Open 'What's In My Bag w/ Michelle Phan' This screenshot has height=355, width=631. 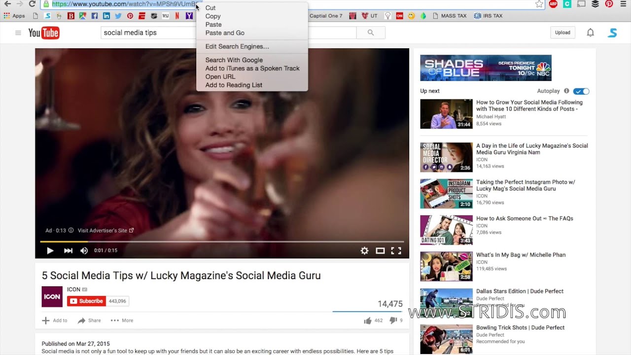point(521,255)
